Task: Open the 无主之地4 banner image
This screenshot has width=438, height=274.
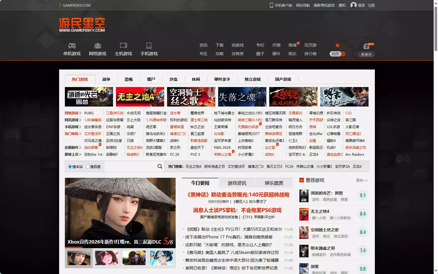Action: (x=140, y=97)
